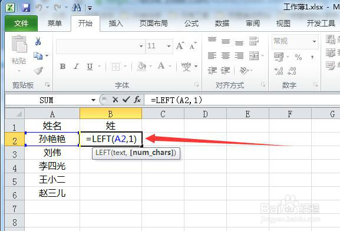The width and height of the screenshot is (340, 231).
Task: Click the Cut scissors icon
Action: (x=38, y=41)
